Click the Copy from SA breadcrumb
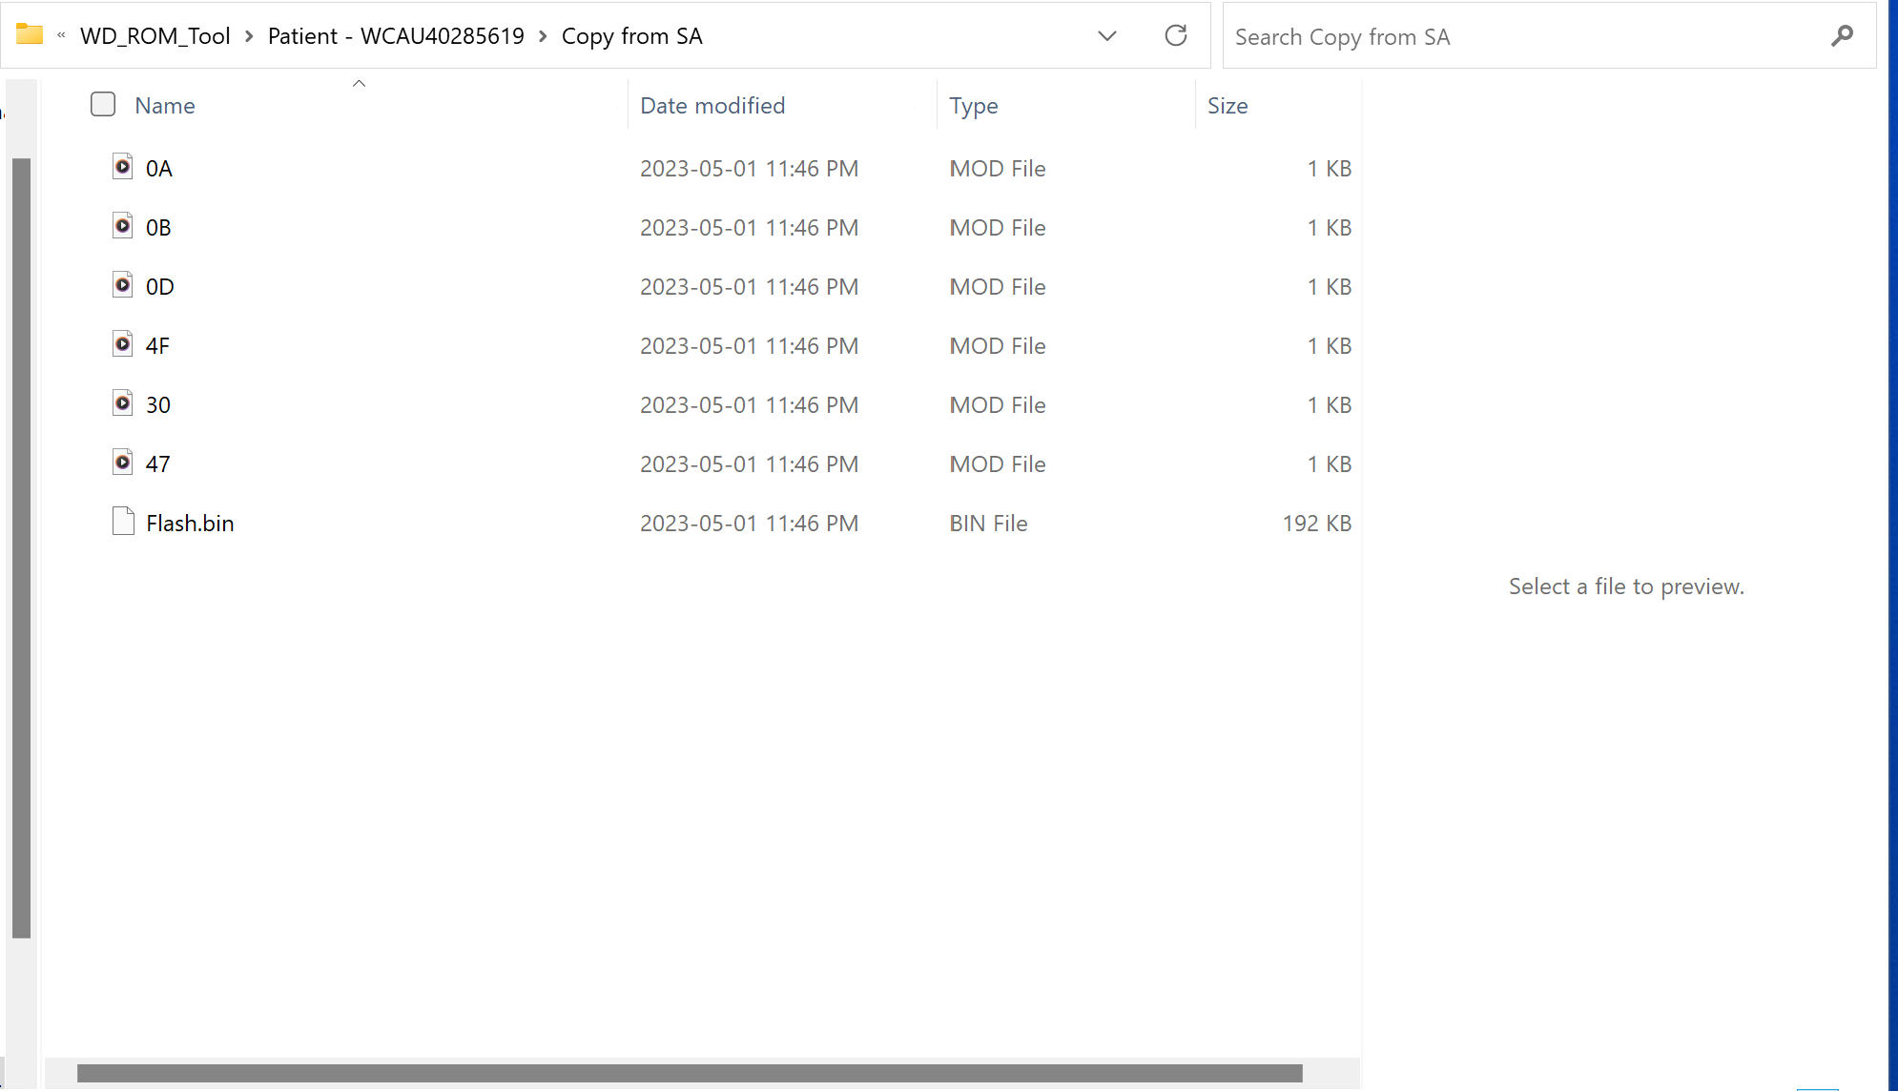The height and width of the screenshot is (1091, 1898). [x=631, y=36]
